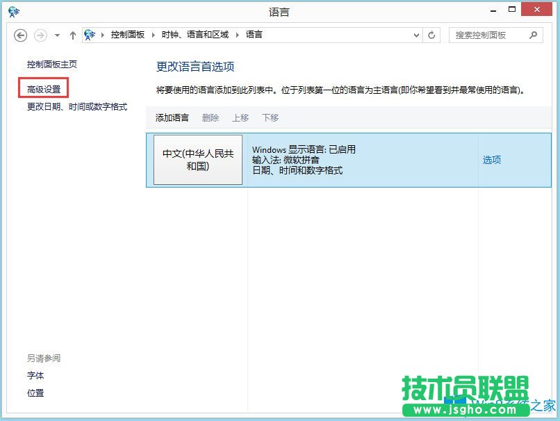Click the search magnifier icon
The height and width of the screenshot is (421, 560).
(532, 35)
